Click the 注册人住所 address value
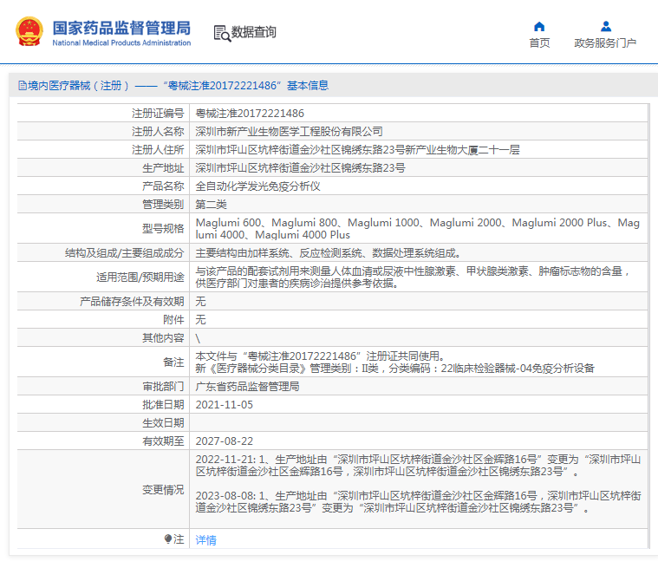 [x=357, y=150]
